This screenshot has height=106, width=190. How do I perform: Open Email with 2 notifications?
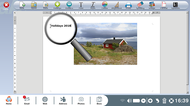point(27,100)
